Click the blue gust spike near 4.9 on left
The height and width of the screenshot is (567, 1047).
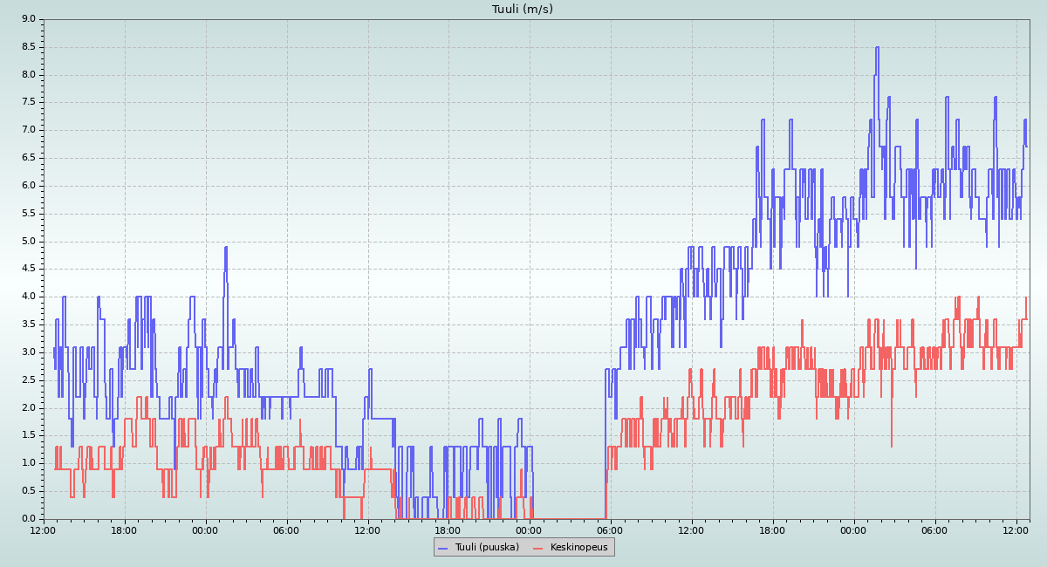[x=225, y=248]
